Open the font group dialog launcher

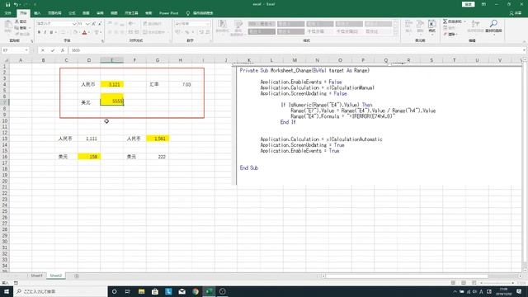[102, 40]
